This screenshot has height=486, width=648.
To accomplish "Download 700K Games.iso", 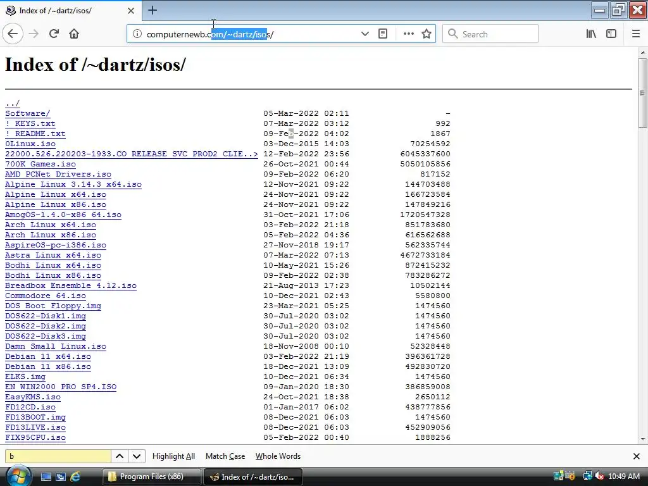I will 40,164.
